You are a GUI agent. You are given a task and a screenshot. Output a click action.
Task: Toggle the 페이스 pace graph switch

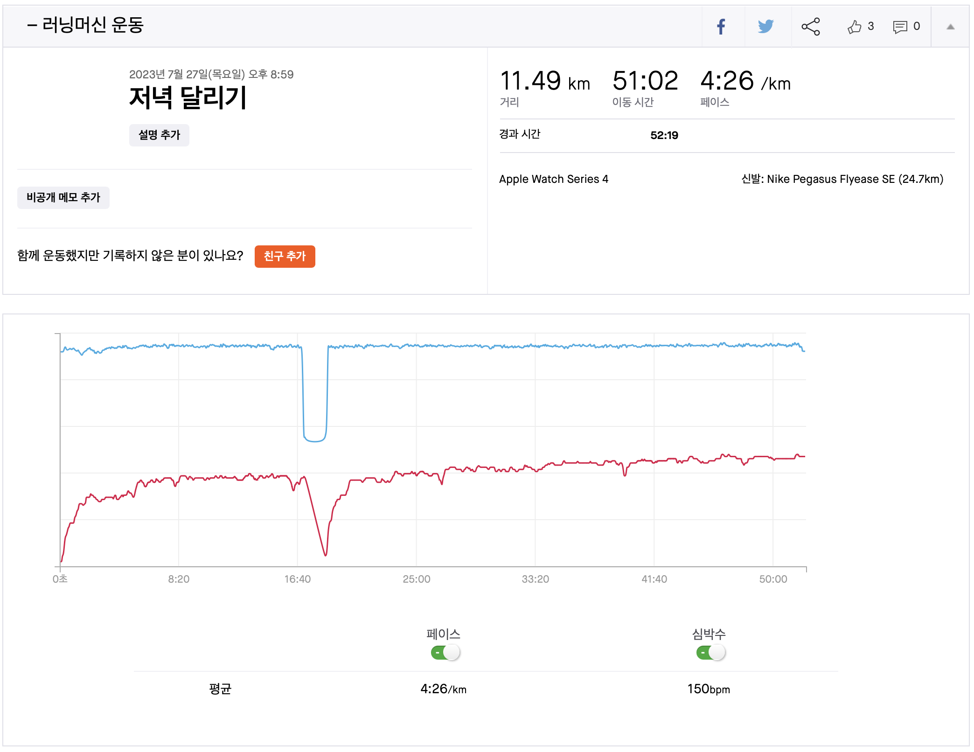445,652
